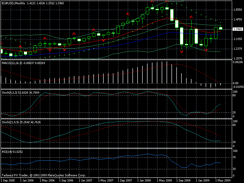Click the RSI 70 level label
244x183 pixels.
pos(234,157)
